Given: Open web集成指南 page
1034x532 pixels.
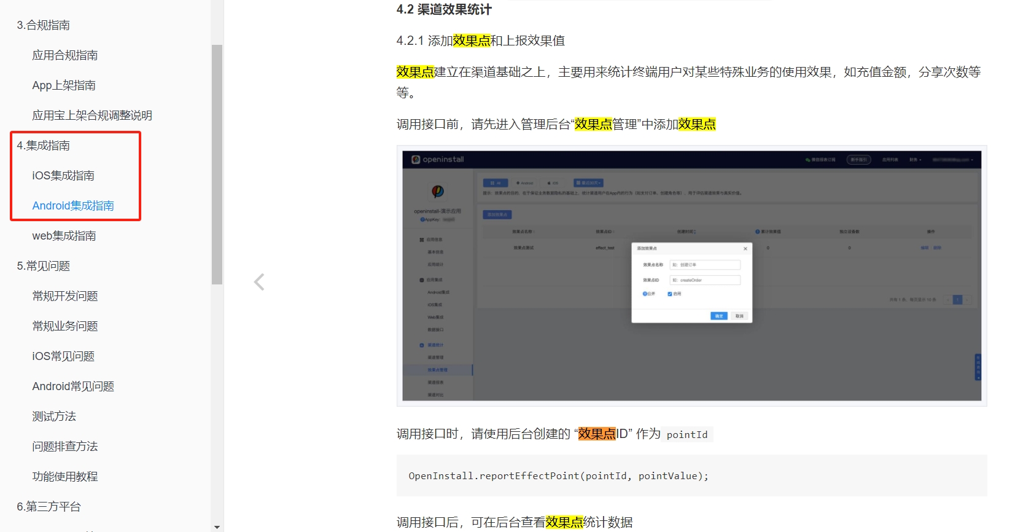Looking at the screenshot, I should coord(64,236).
